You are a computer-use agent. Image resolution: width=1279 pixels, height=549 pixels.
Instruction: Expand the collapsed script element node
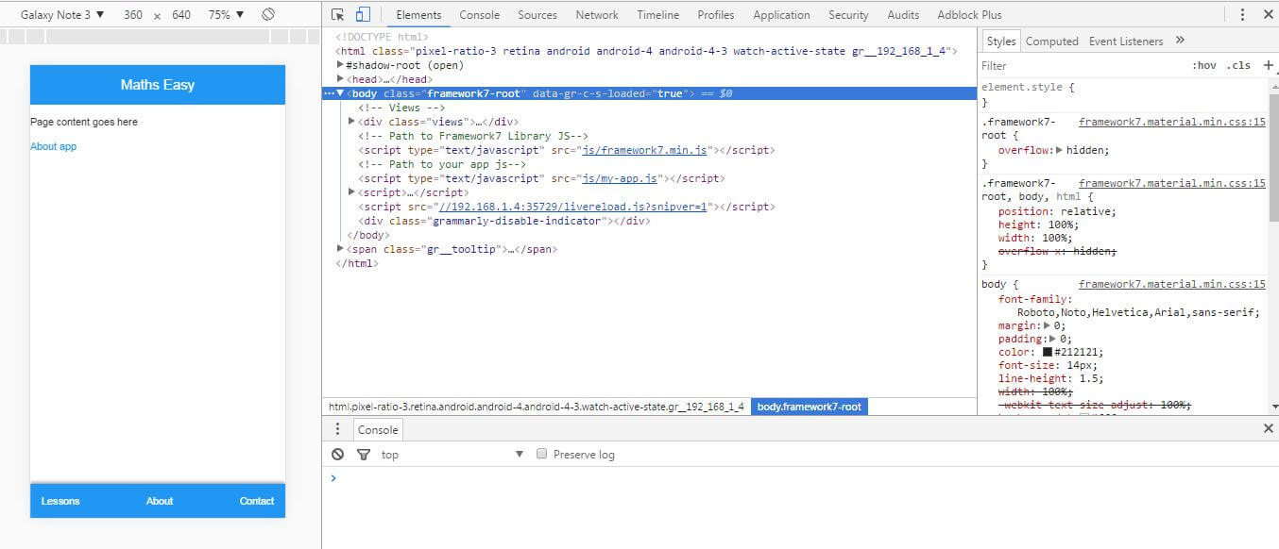click(x=351, y=192)
